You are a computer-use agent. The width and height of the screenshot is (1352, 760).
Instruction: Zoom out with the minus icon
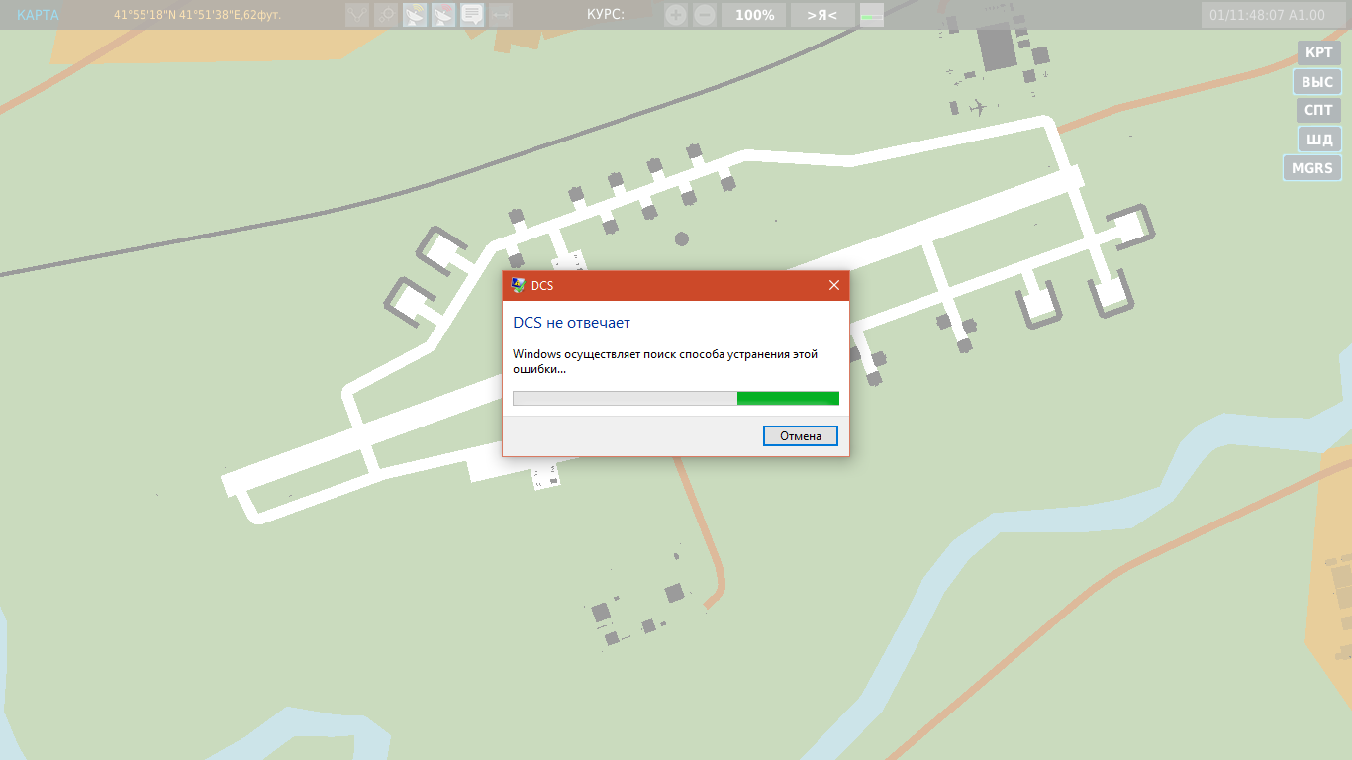(x=705, y=15)
